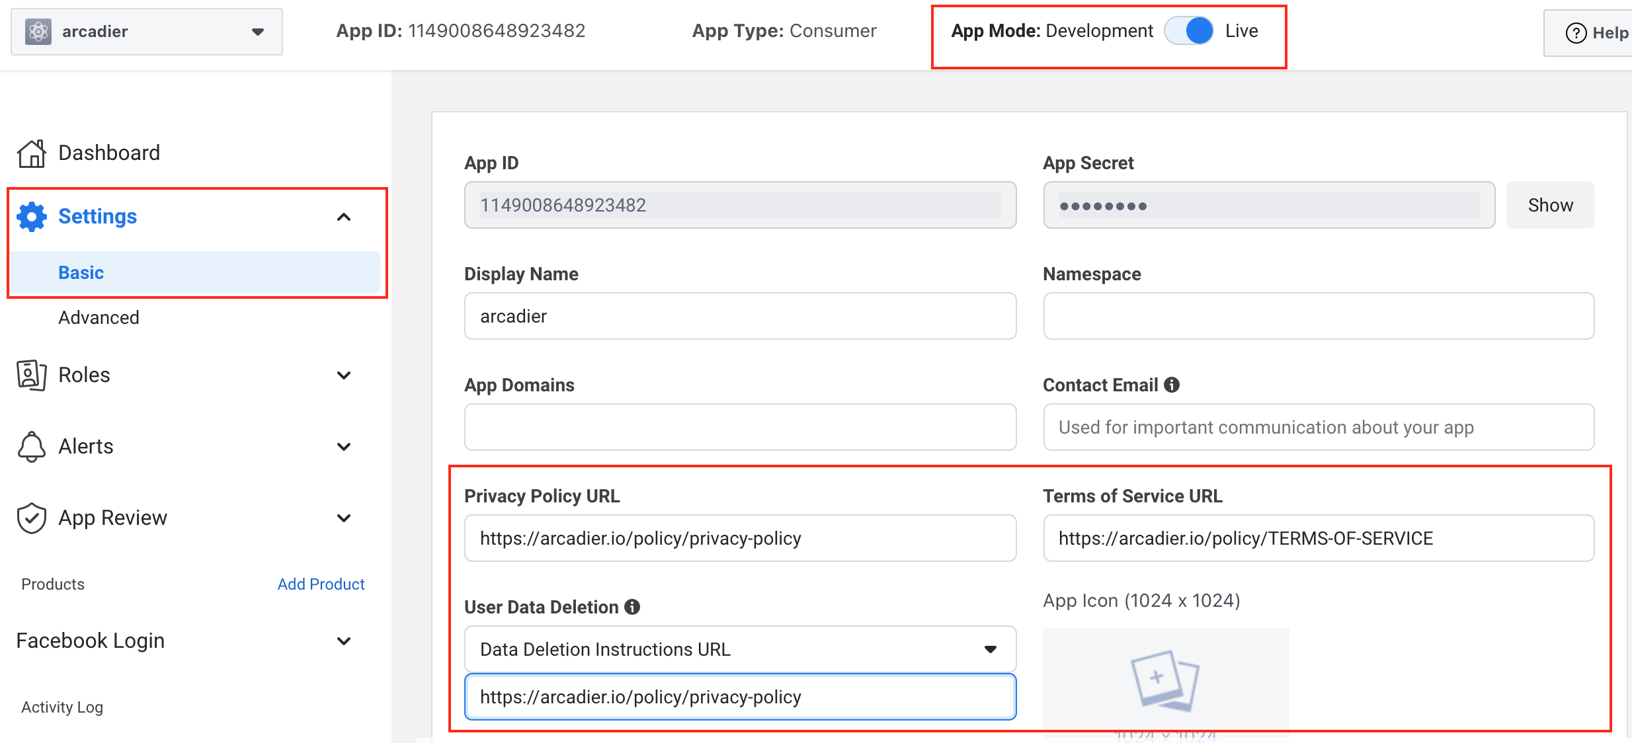The image size is (1632, 743).
Task: Click the Products section label
Action: click(53, 584)
